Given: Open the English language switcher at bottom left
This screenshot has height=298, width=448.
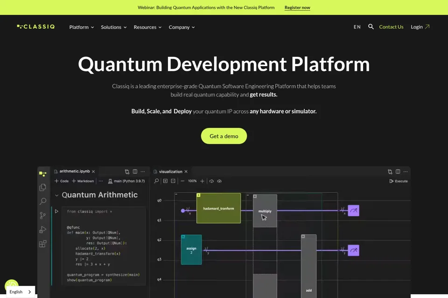Looking at the screenshot, I should click(x=21, y=292).
